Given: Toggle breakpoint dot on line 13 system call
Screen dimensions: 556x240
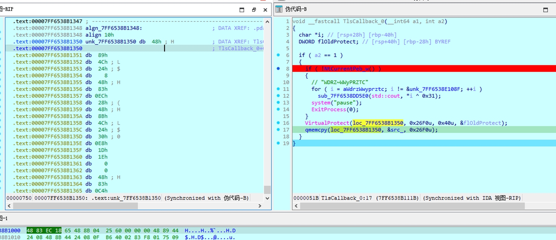Looking at the screenshot, I should tap(278, 103).
